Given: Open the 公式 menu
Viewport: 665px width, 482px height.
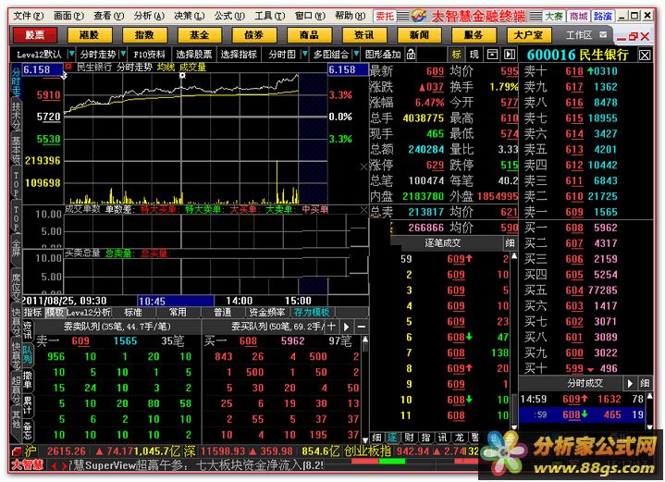Looking at the screenshot, I should [x=229, y=16].
